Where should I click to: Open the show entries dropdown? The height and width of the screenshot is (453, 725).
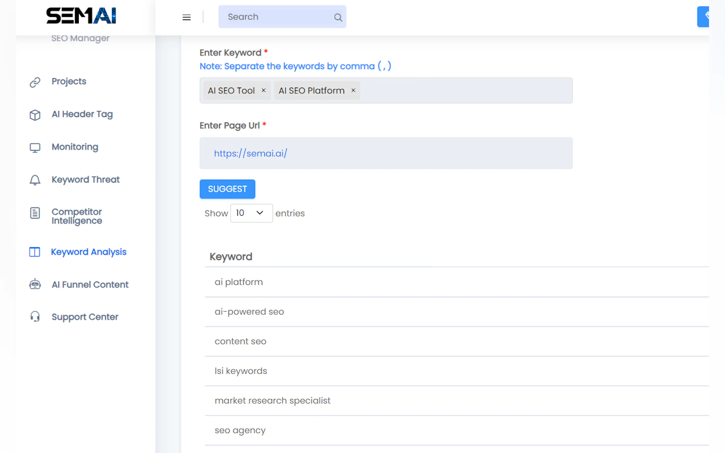pyautogui.click(x=251, y=213)
